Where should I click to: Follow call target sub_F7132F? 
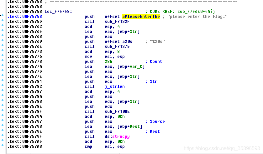(x=117, y=22)
